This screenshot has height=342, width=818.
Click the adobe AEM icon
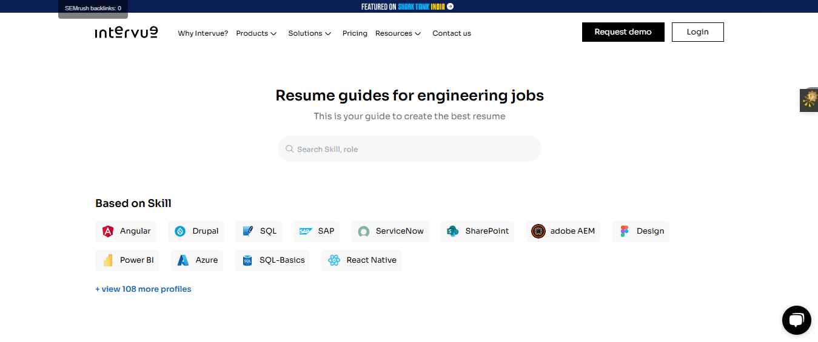tap(538, 231)
